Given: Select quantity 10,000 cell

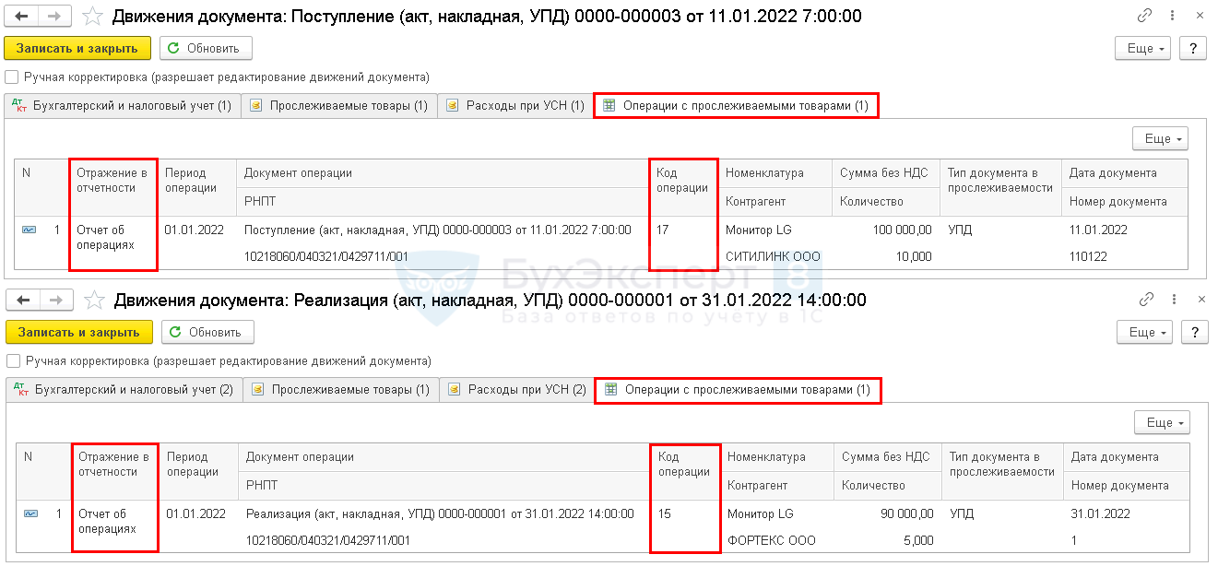Looking at the screenshot, I should click(886, 256).
